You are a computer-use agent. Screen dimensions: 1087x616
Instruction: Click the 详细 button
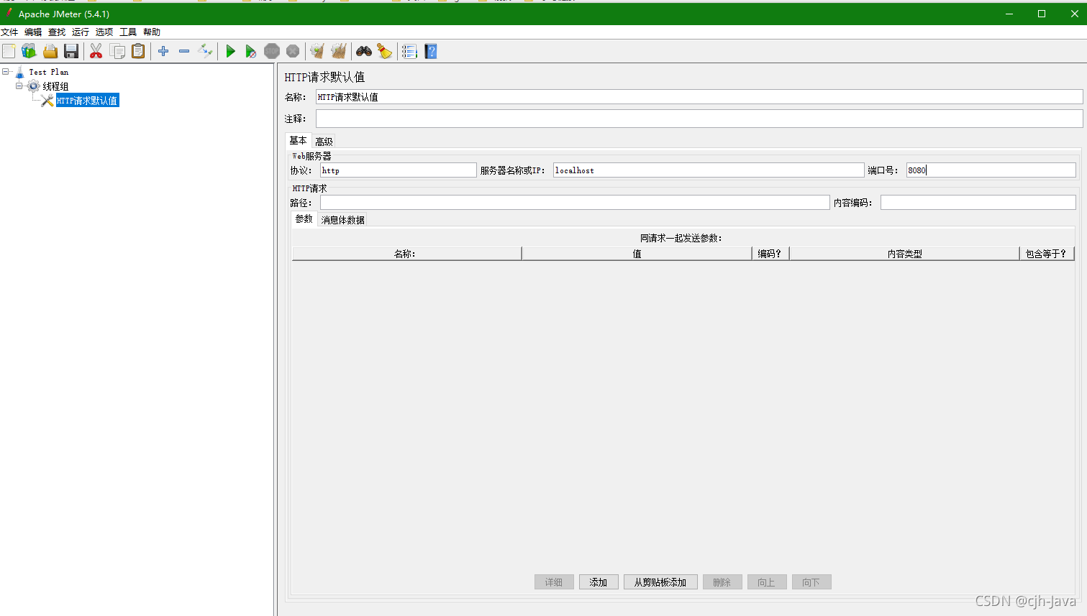point(554,582)
